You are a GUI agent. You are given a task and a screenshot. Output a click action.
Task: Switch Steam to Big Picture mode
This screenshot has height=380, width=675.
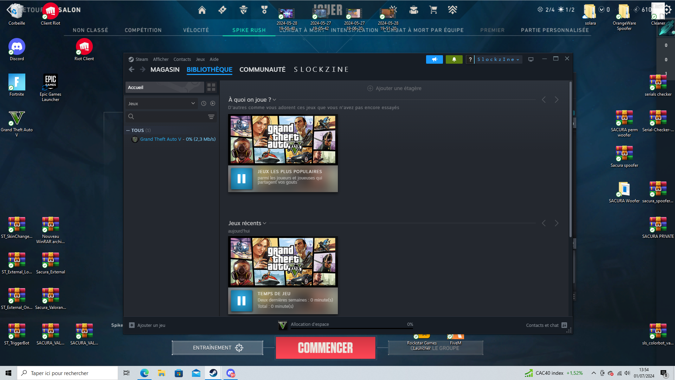pos(531,59)
